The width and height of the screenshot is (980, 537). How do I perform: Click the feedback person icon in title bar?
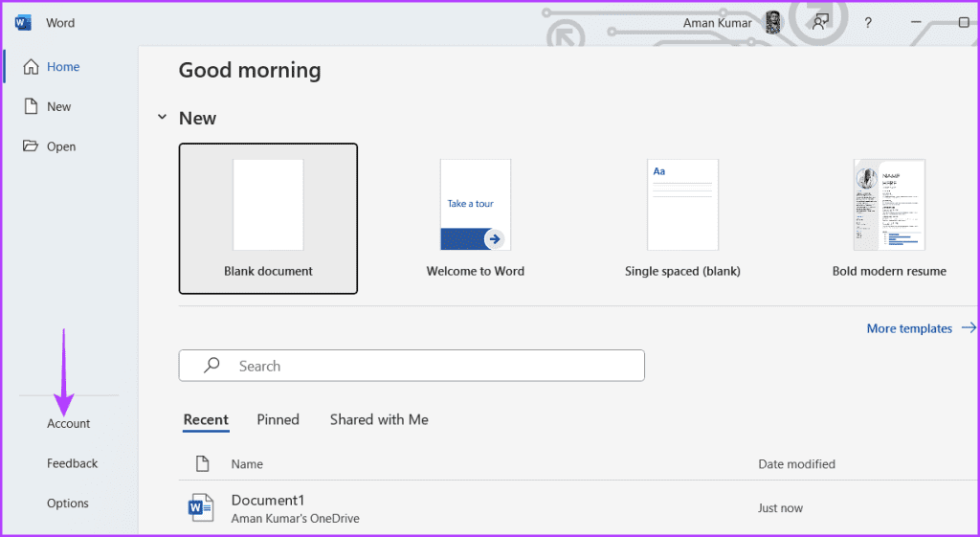point(820,23)
